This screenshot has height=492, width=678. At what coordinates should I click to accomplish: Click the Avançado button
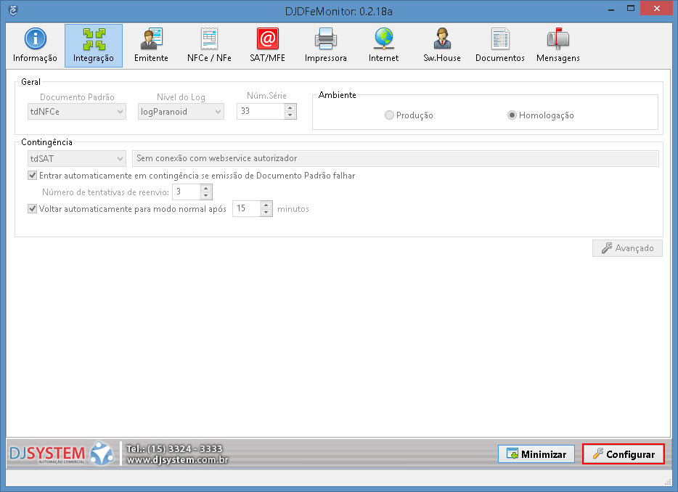coord(627,248)
